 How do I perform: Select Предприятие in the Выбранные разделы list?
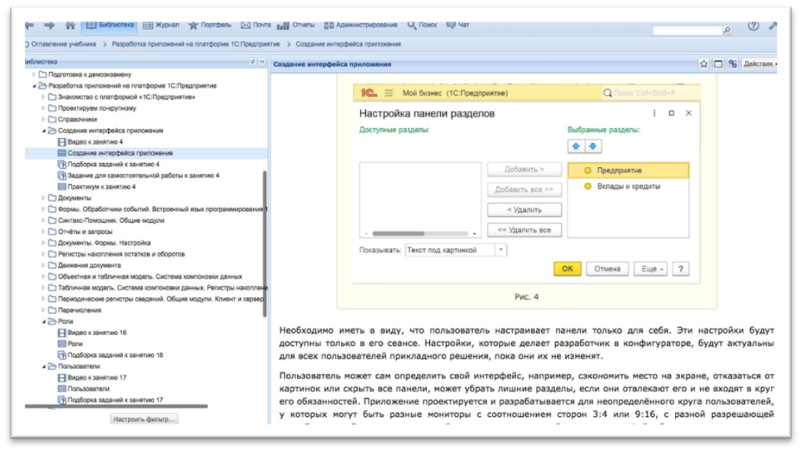pos(628,171)
